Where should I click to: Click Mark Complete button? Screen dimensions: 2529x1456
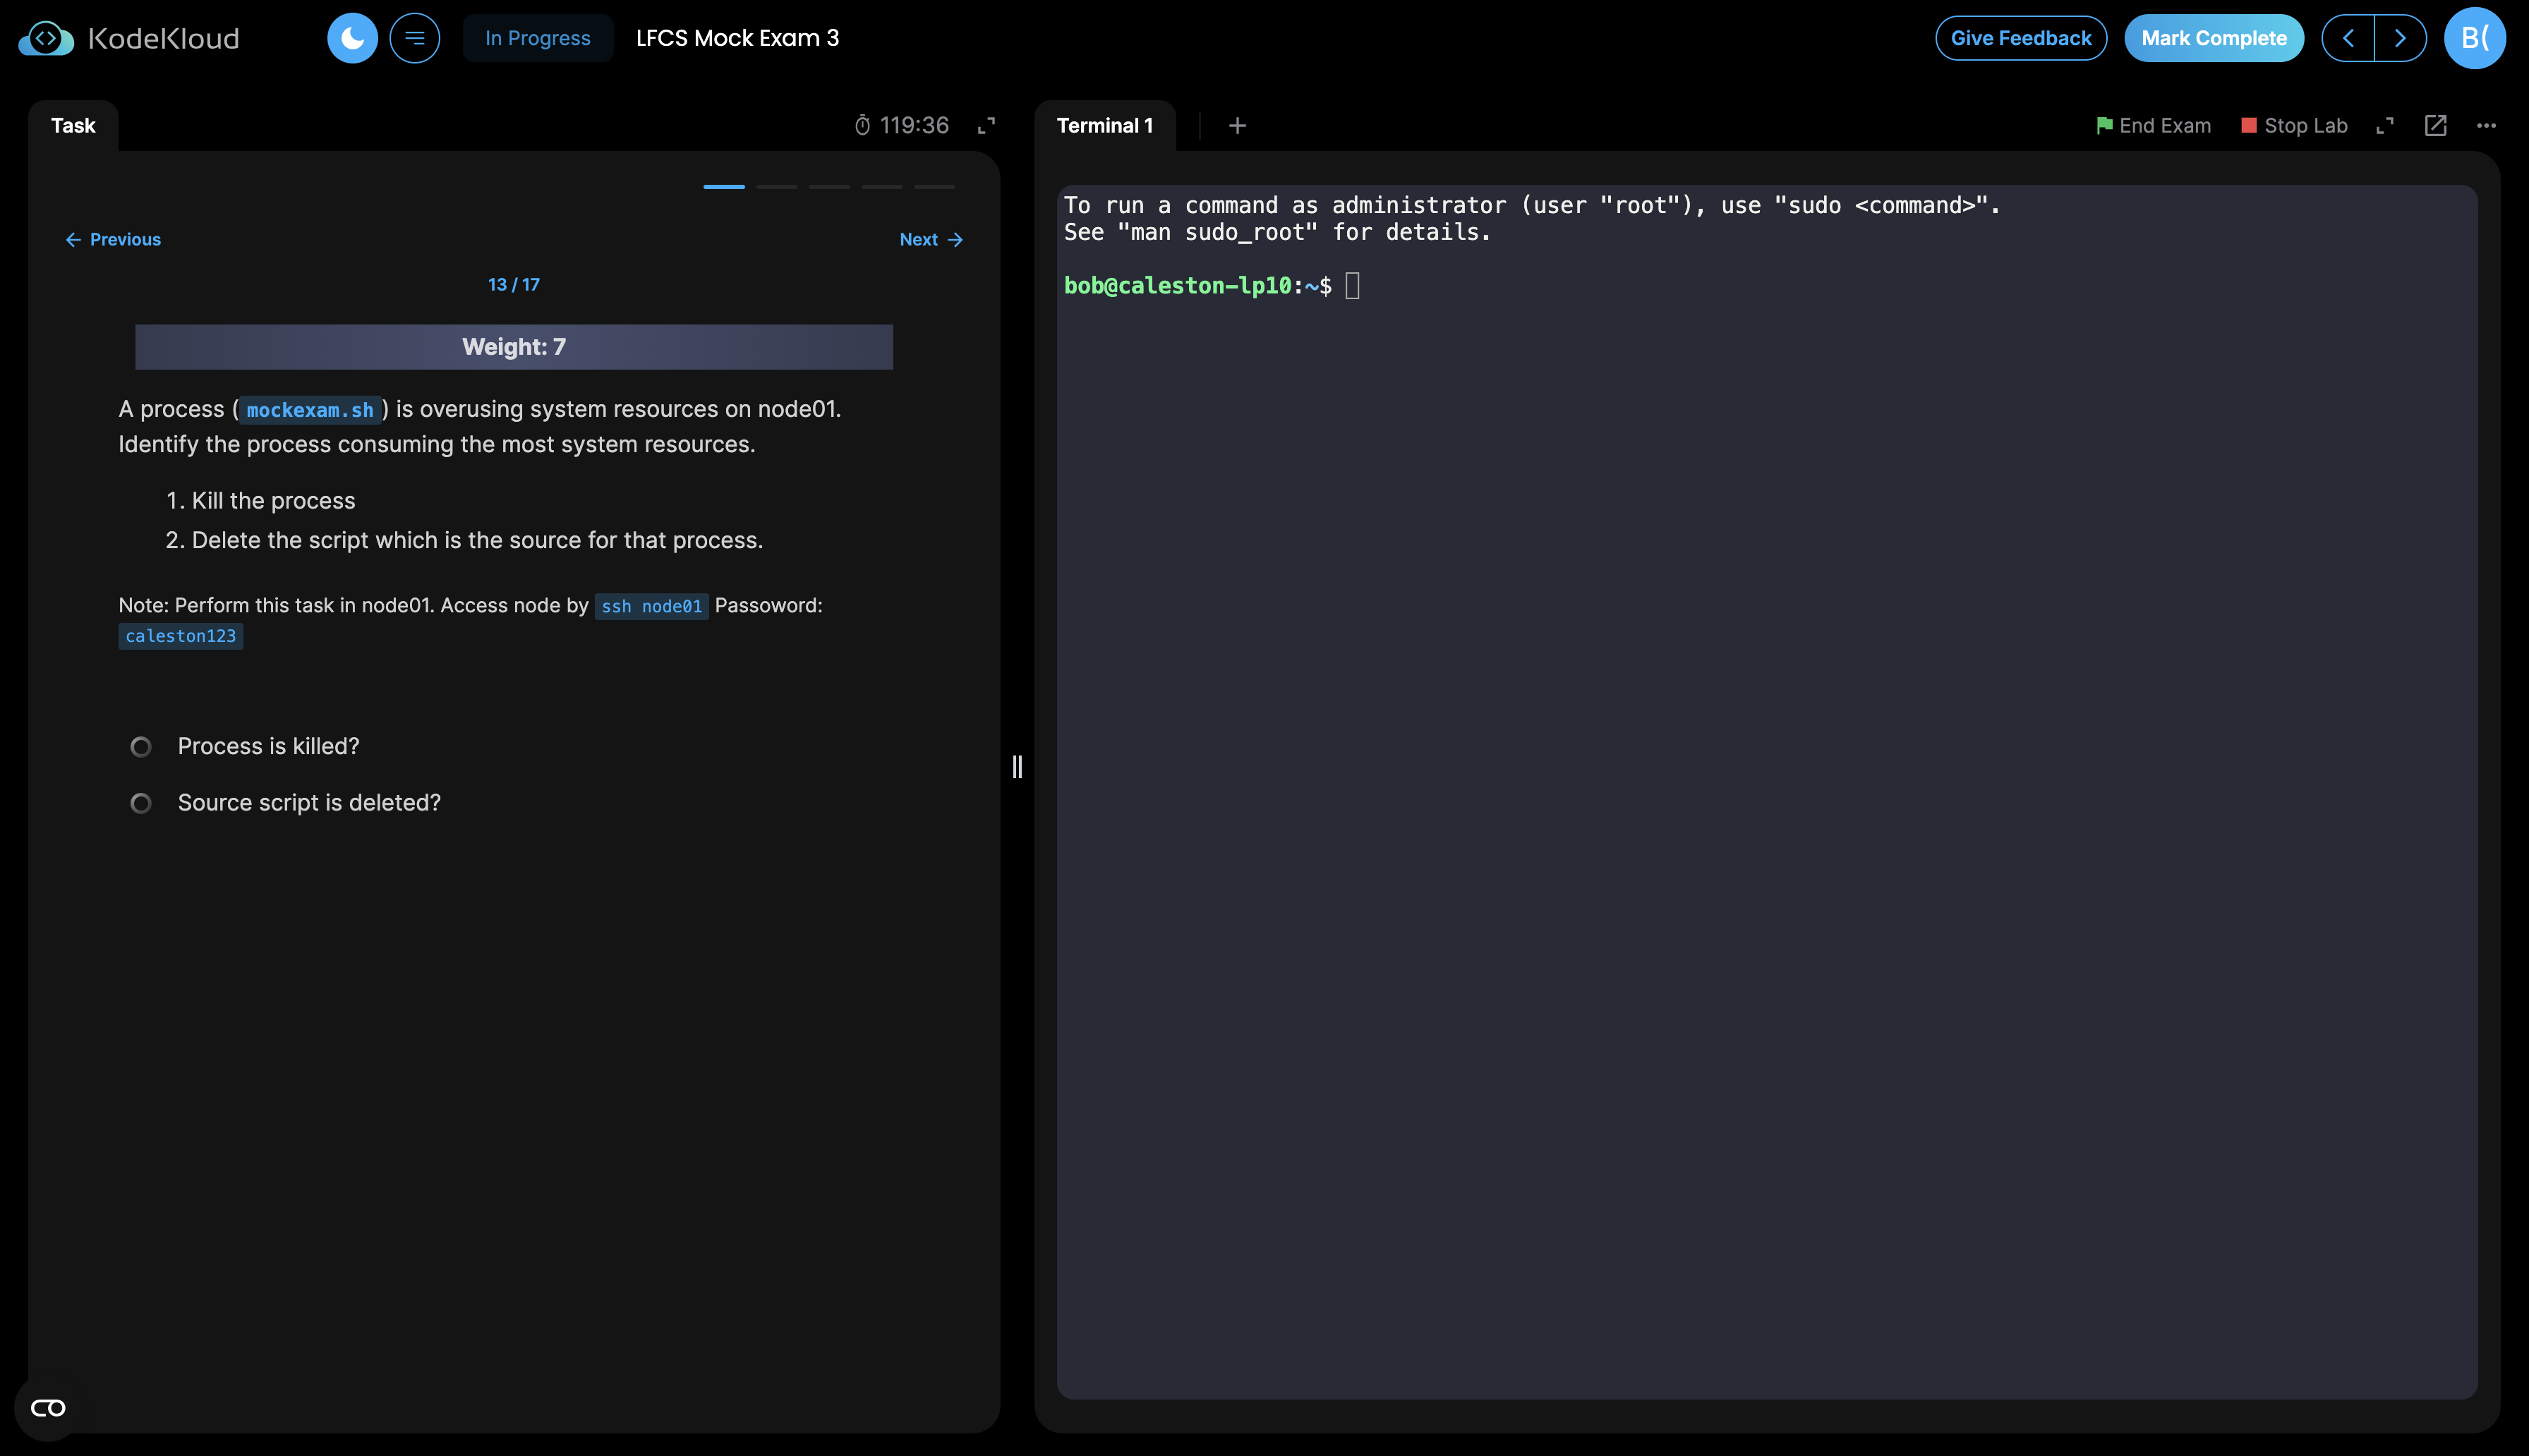pos(2213,38)
